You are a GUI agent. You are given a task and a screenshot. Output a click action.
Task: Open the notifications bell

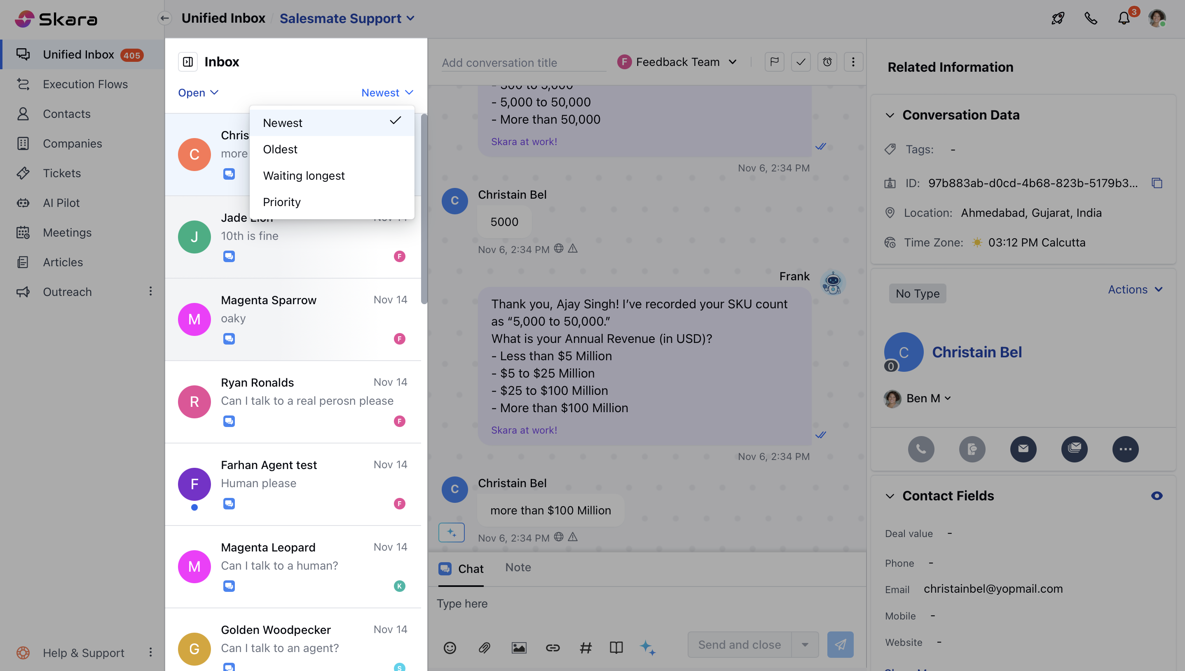tap(1124, 19)
